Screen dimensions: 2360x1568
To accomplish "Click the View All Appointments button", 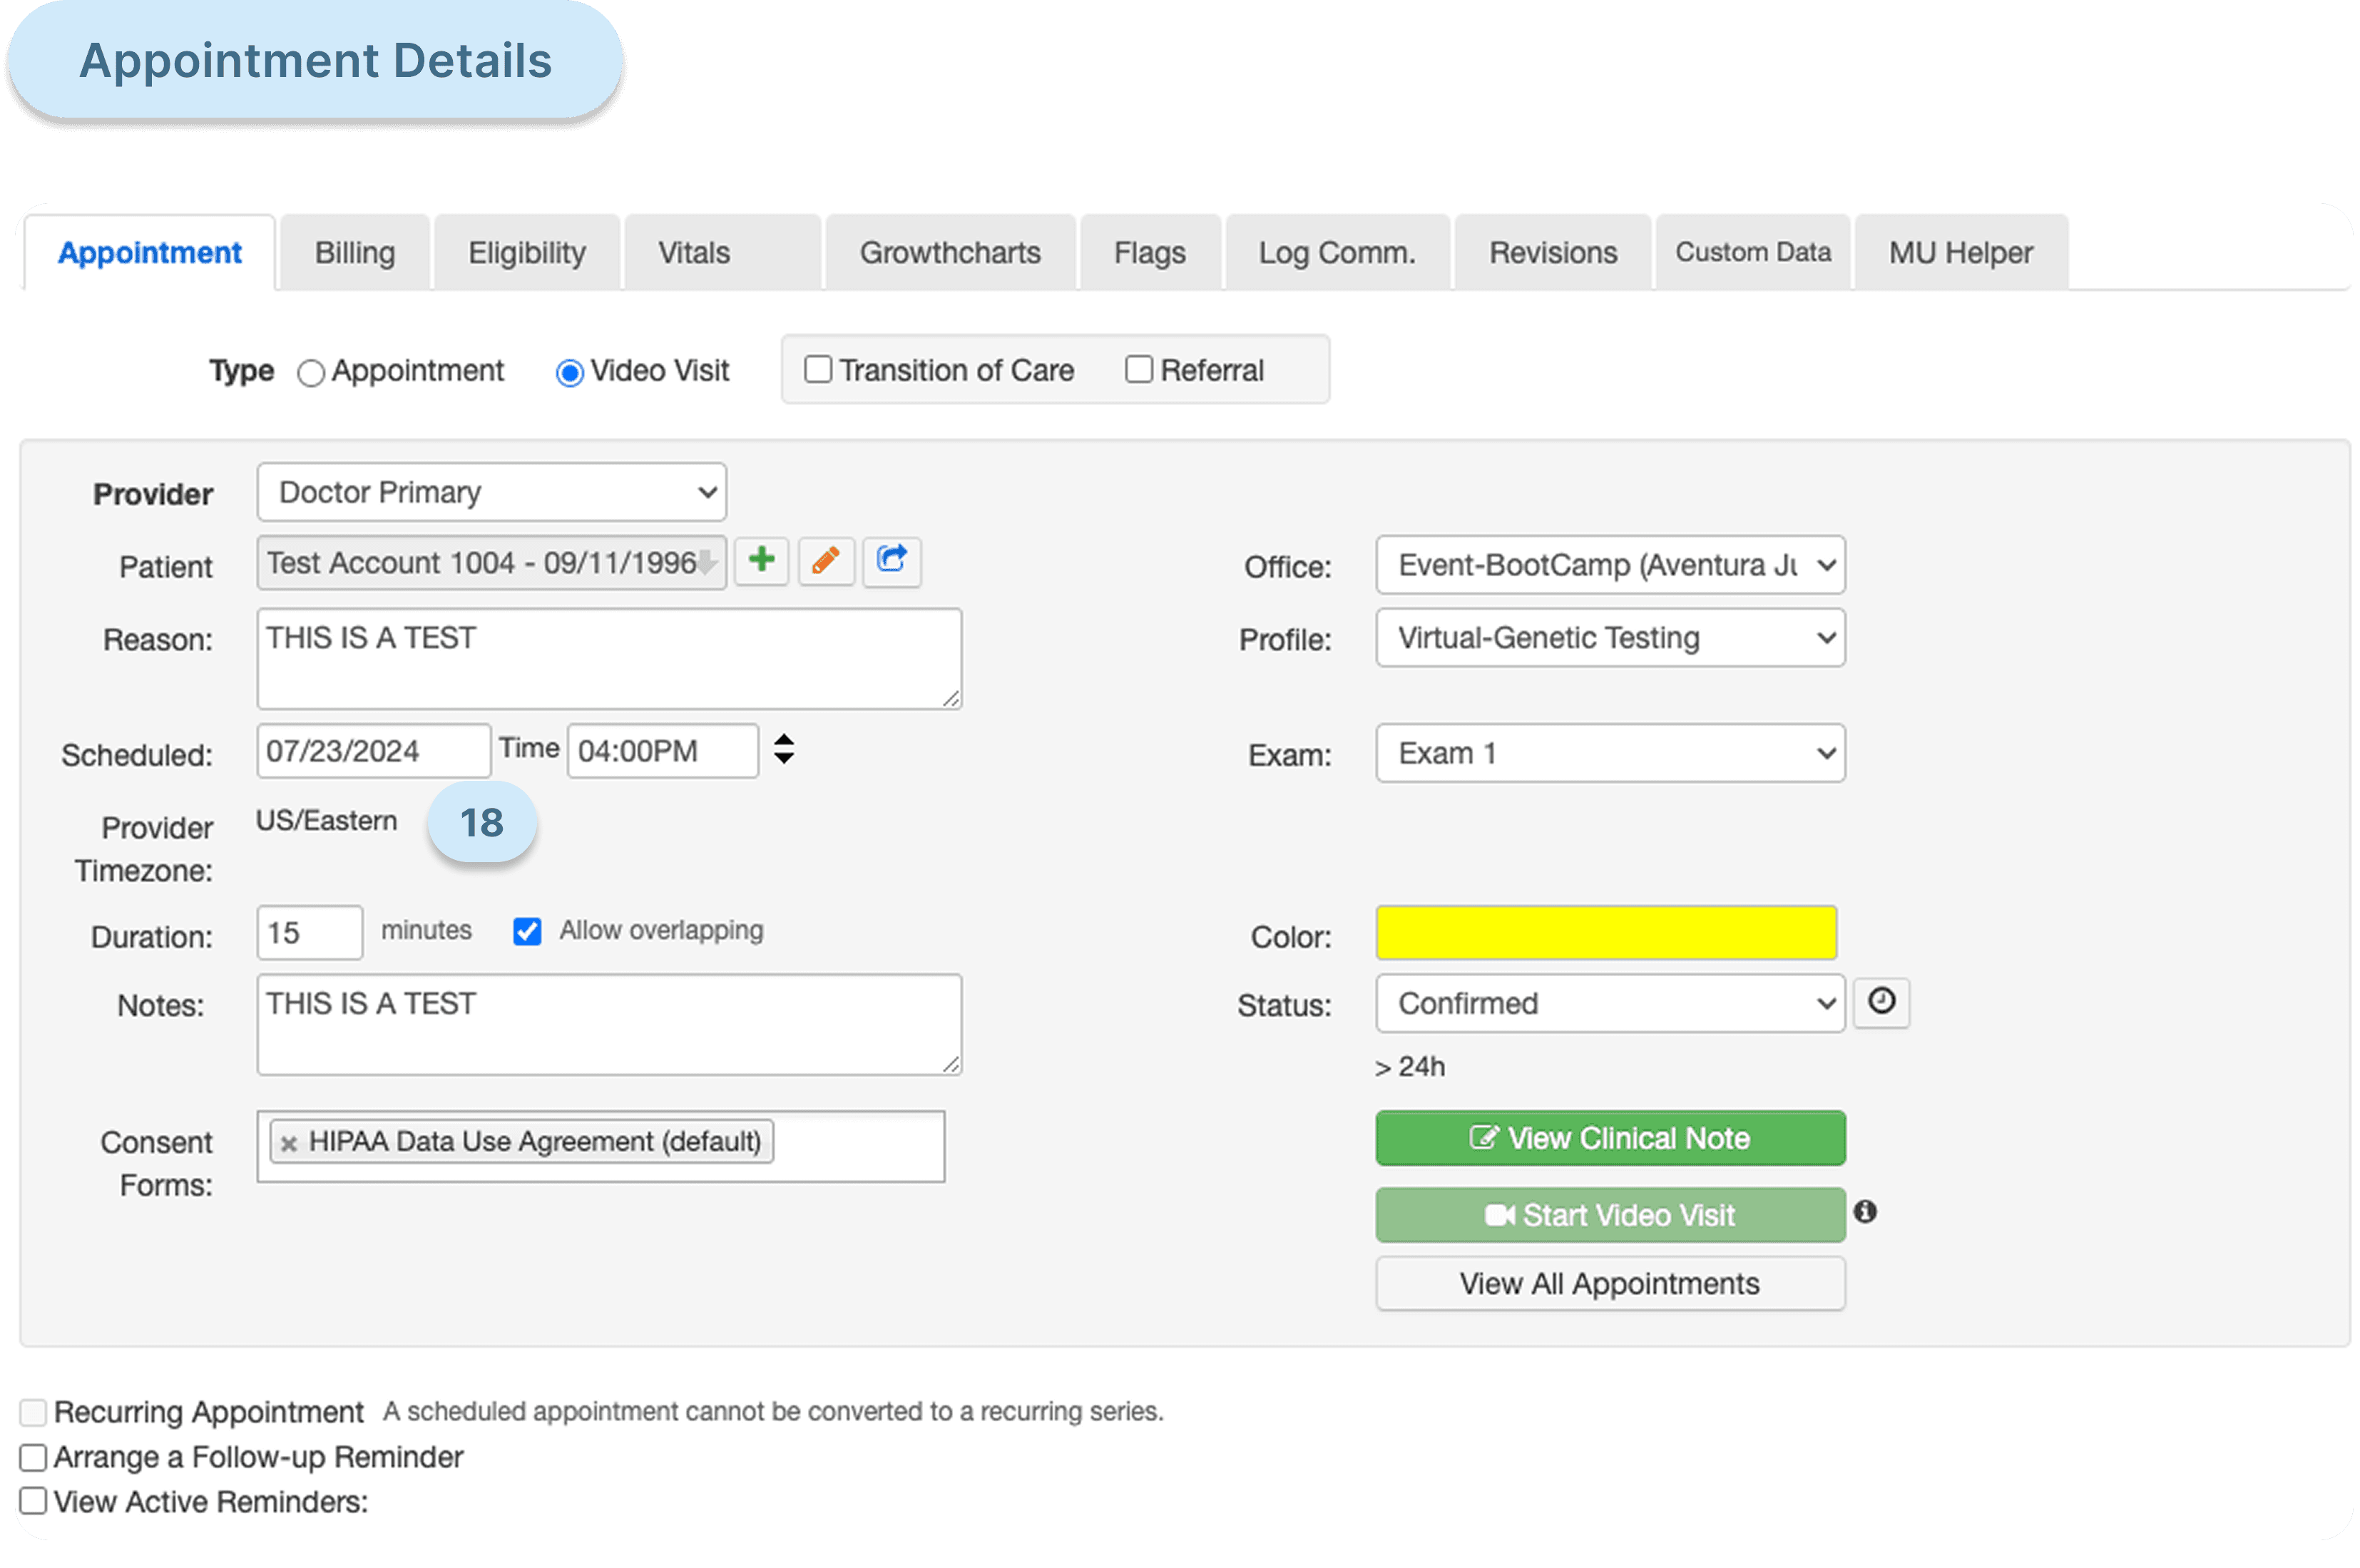I will coord(1609,1283).
